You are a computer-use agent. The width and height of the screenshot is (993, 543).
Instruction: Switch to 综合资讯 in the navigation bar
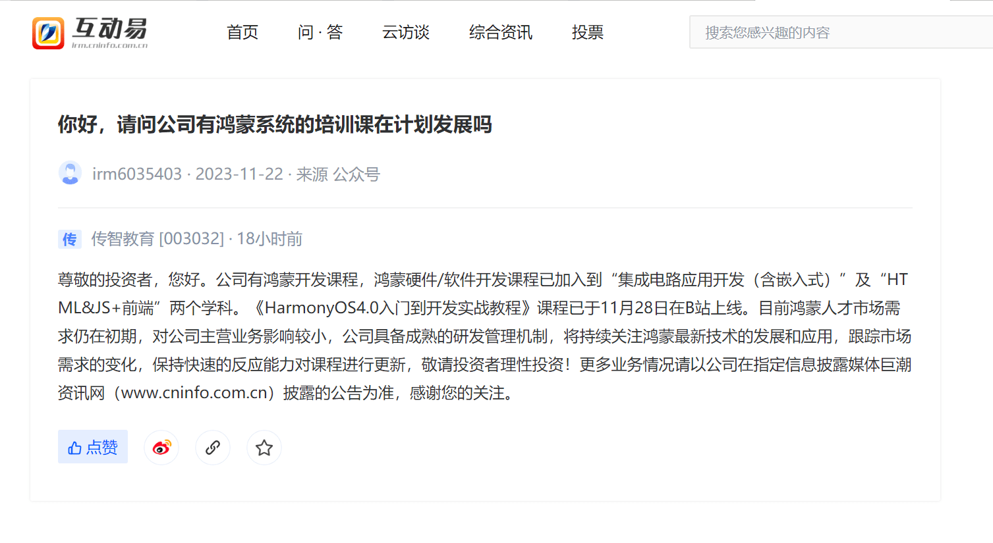(501, 32)
